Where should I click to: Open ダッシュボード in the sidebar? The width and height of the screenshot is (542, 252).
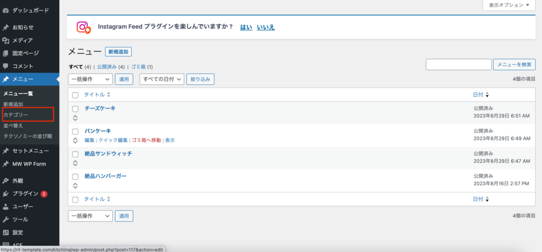(31, 11)
